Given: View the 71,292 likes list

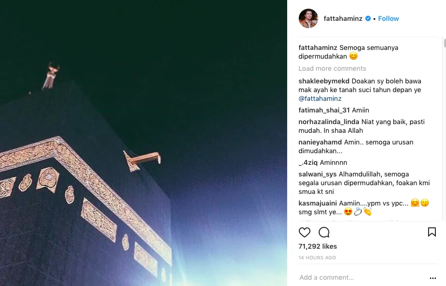Looking at the screenshot, I should pyautogui.click(x=318, y=246).
